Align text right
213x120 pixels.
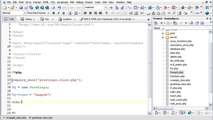[96, 13]
